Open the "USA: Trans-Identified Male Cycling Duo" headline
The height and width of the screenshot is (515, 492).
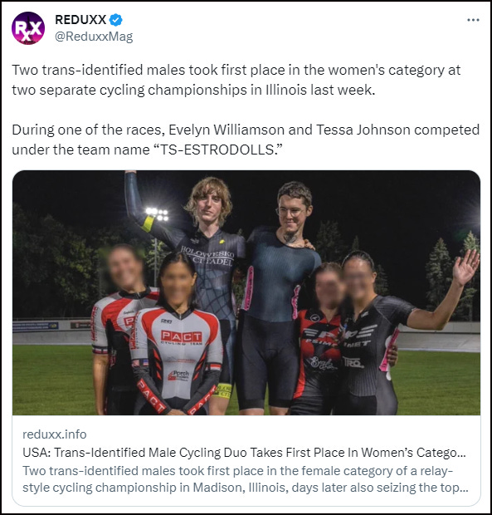[x=245, y=453]
